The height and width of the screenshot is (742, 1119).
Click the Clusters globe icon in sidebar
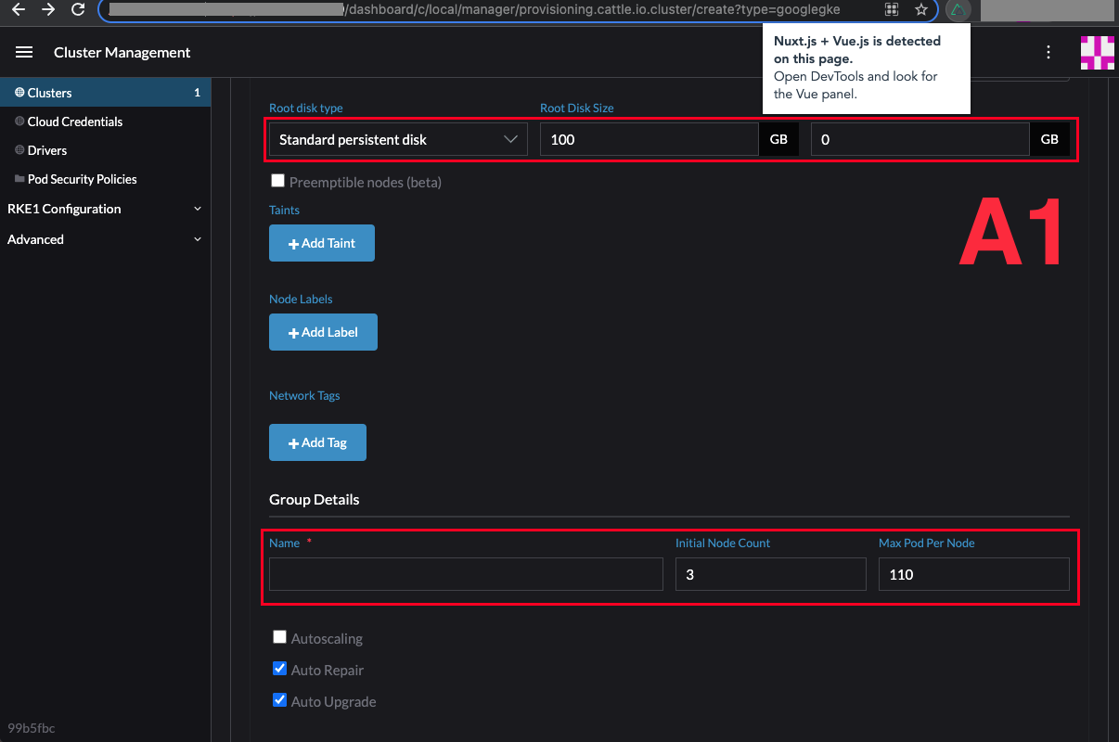(20, 93)
